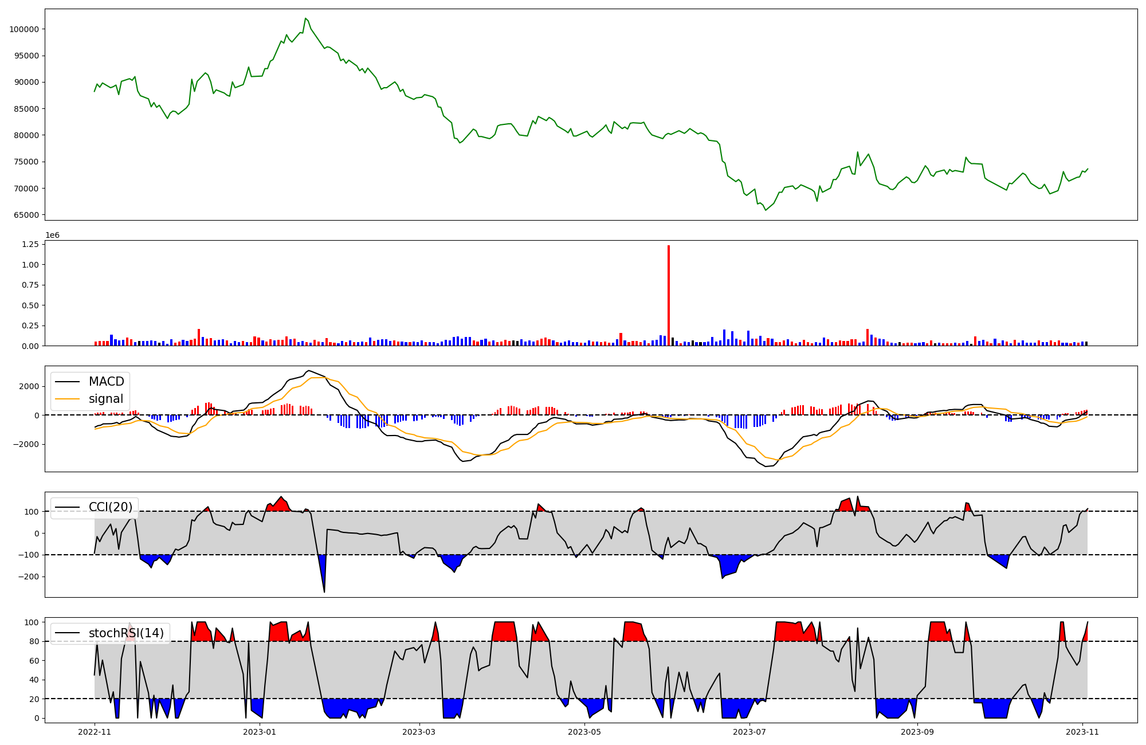Click the deepest CCI negative spike

(324, 590)
